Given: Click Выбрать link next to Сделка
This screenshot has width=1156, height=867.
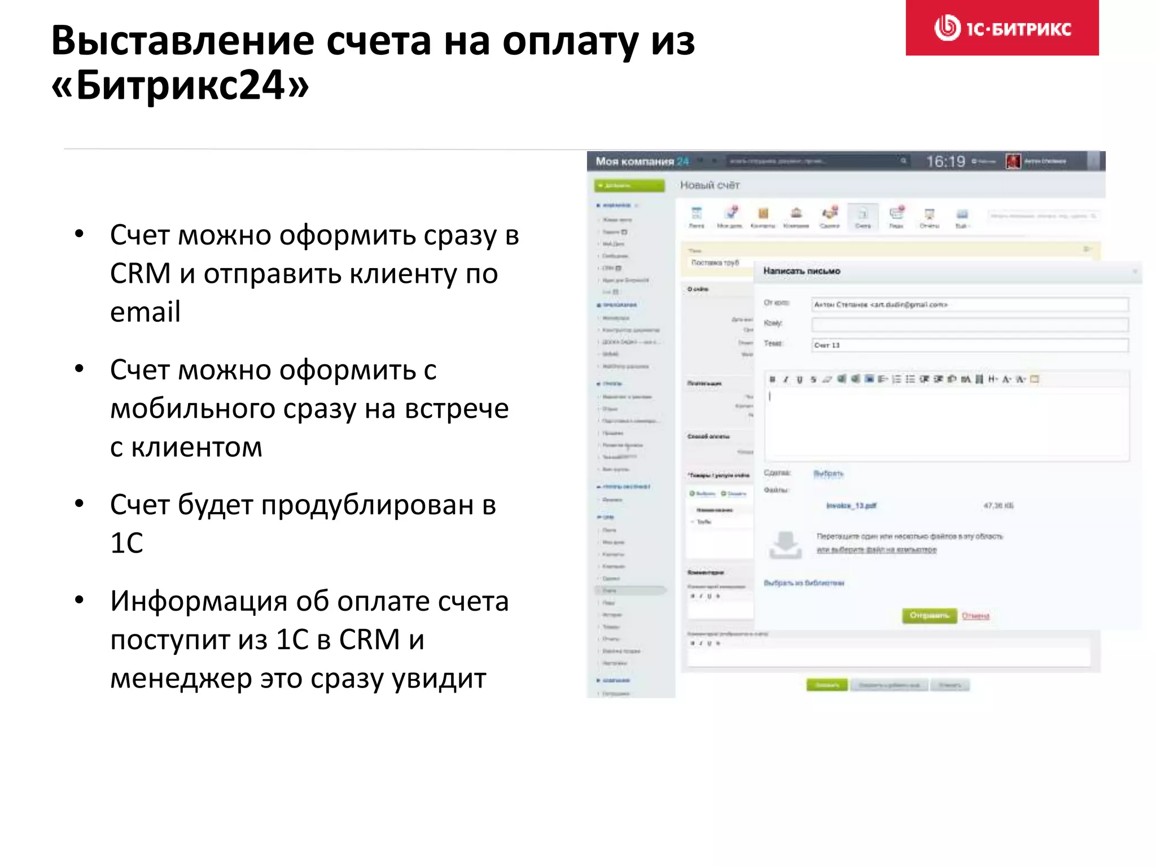Looking at the screenshot, I should tap(828, 474).
